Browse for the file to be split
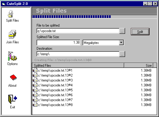The image size is (159, 117). [122, 31]
